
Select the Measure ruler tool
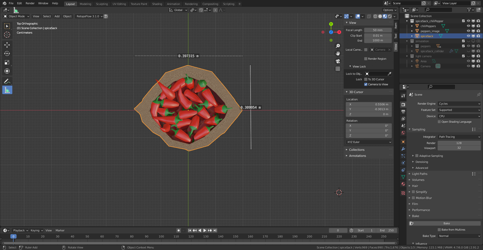(x=7, y=90)
